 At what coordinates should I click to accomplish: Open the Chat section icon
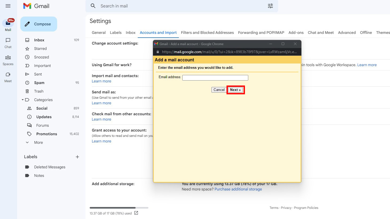click(x=8, y=40)
